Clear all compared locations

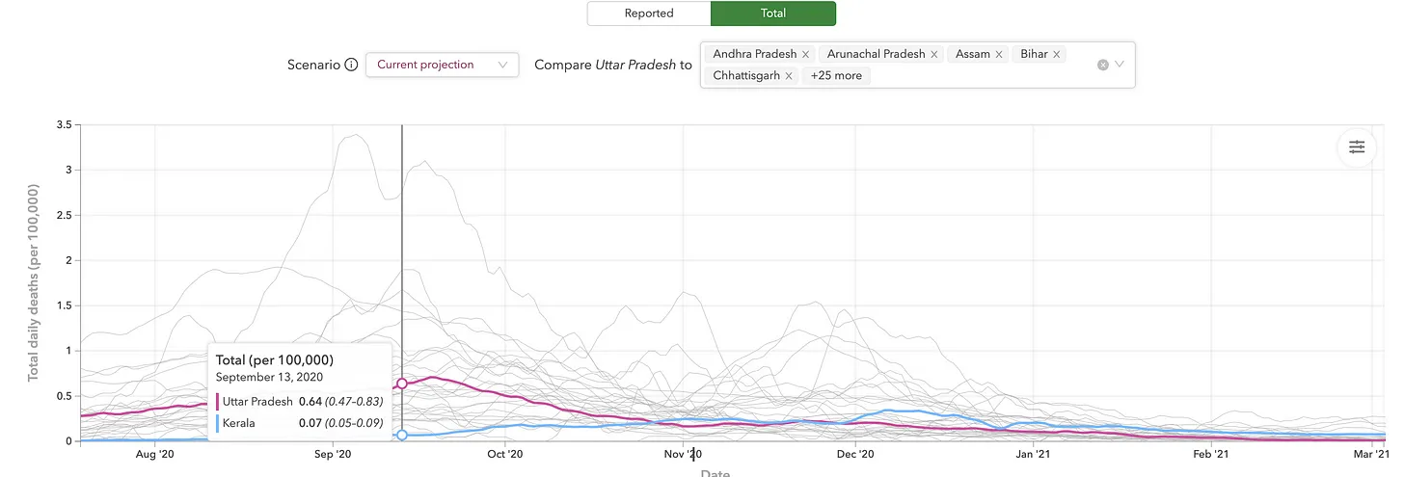[x=1103, y=65]
